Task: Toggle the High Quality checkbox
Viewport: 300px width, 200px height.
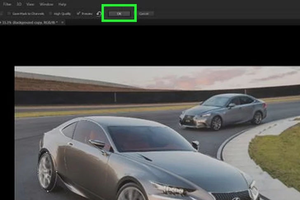Action: pyautogui.click(x=52, y=14)
